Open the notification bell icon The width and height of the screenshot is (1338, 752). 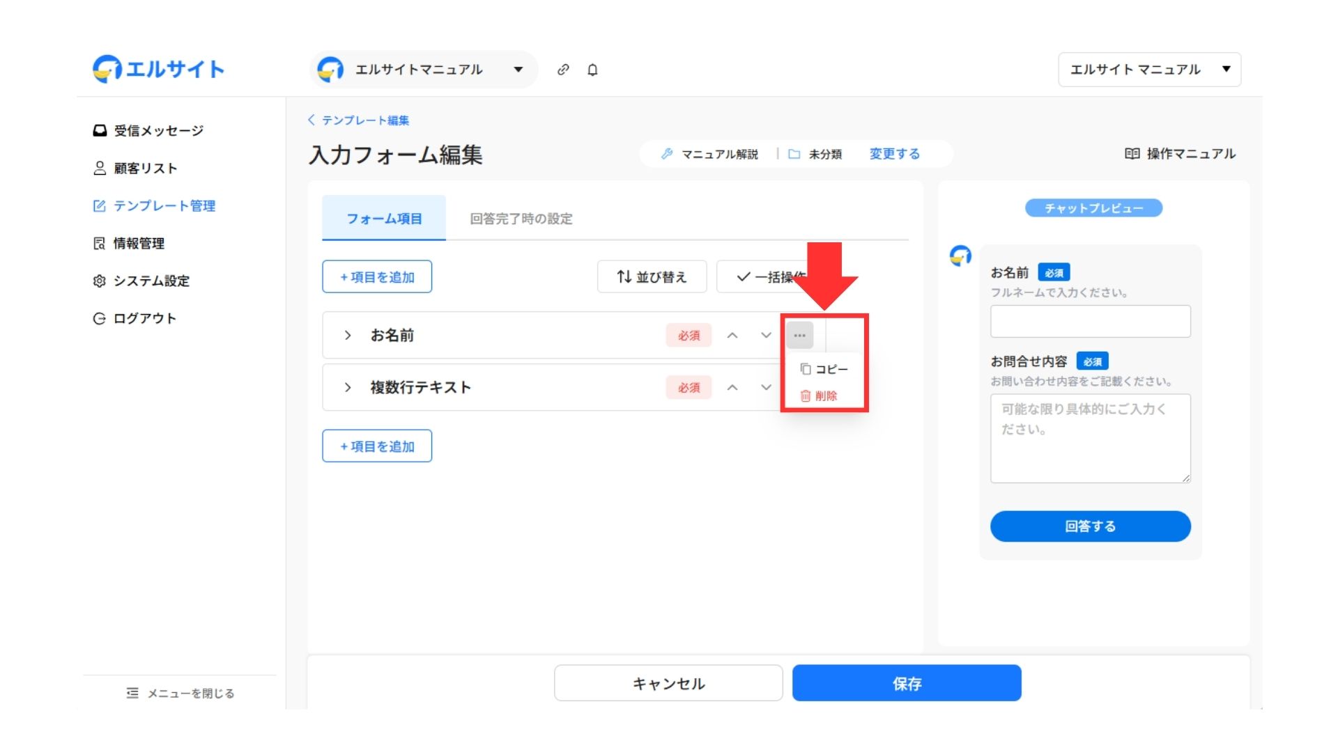tap(592, 70)
